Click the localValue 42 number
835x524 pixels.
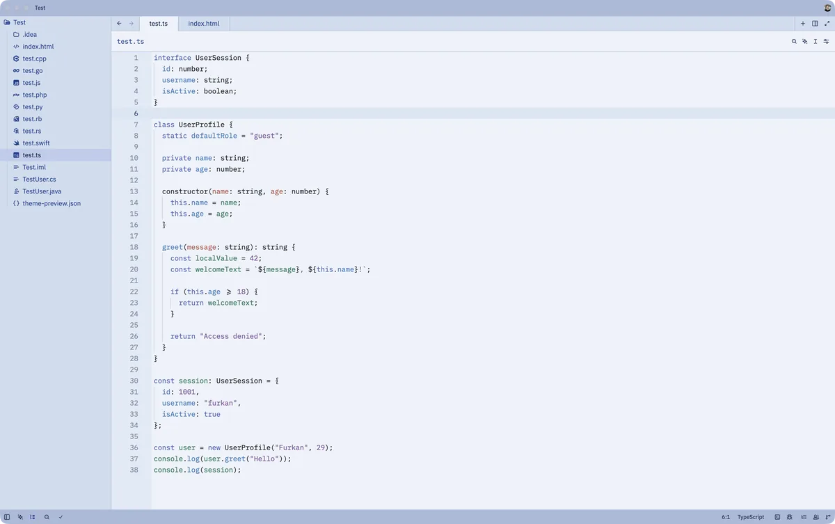254,258
